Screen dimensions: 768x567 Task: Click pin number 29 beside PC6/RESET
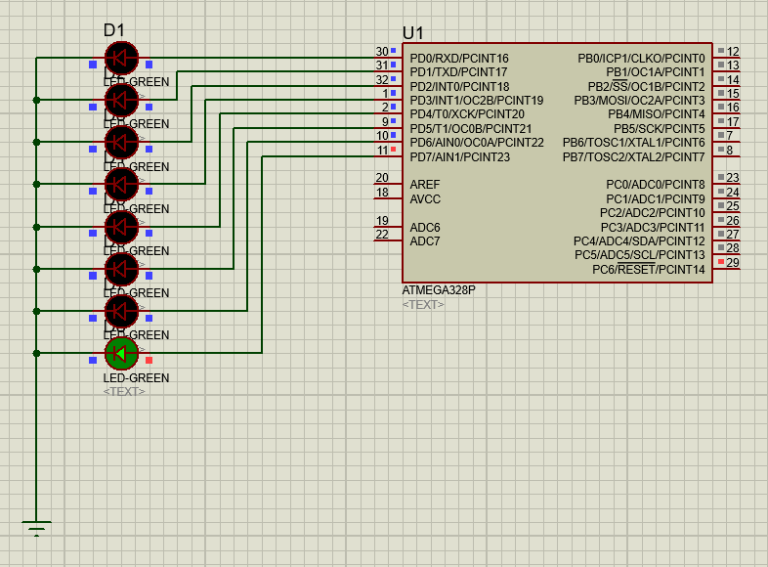733,263
